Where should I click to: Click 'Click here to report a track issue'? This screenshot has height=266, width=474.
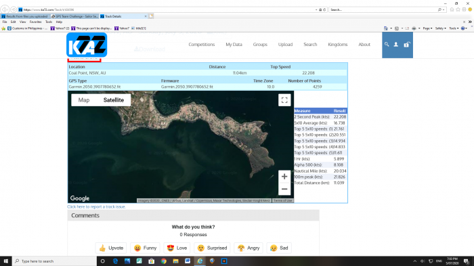pyautogui.click(x=96, y=206)
